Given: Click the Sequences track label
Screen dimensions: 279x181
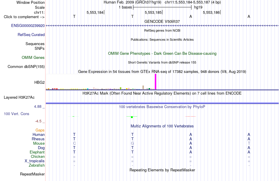Looking at the screenshot, I should click(x=35, y=44).
